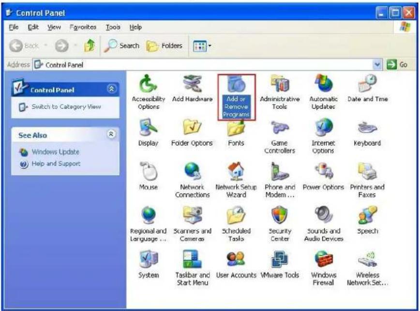Open Windows Firewall
The image size is (420, 311).
click(x=323, y=267)
